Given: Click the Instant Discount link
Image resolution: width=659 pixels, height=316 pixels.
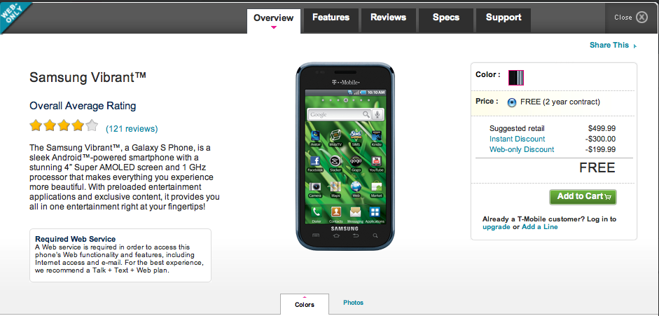Looking at the screenshot, I should coord(518,139).
